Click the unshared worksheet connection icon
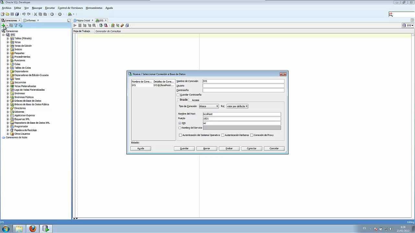 (x=113, y=25)
